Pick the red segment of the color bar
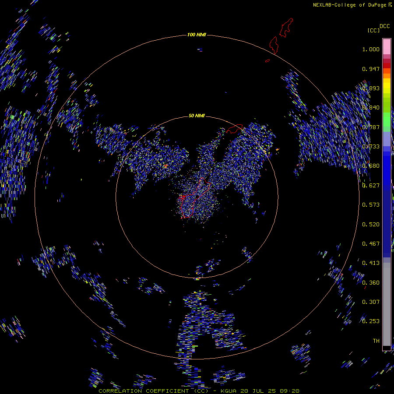The width and height of the screenshot is (394, 394). coord(387,66)
